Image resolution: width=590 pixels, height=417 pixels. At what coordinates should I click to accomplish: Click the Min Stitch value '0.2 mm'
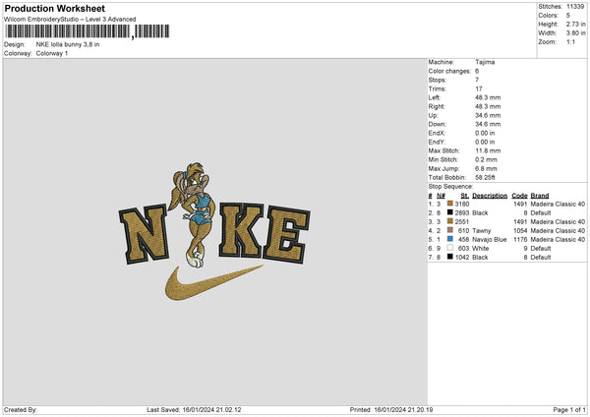click(486, 159)
